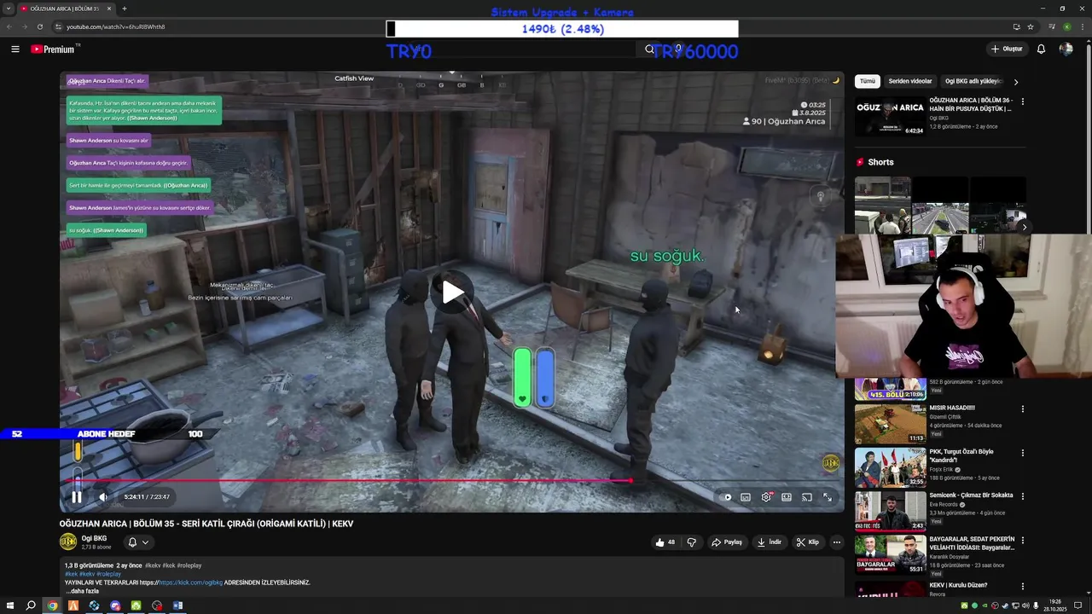
Task: Click the large center play button overlay
Action: (452, 293)
